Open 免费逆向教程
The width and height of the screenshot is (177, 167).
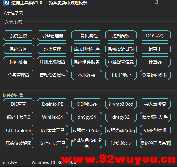point(155,75)
